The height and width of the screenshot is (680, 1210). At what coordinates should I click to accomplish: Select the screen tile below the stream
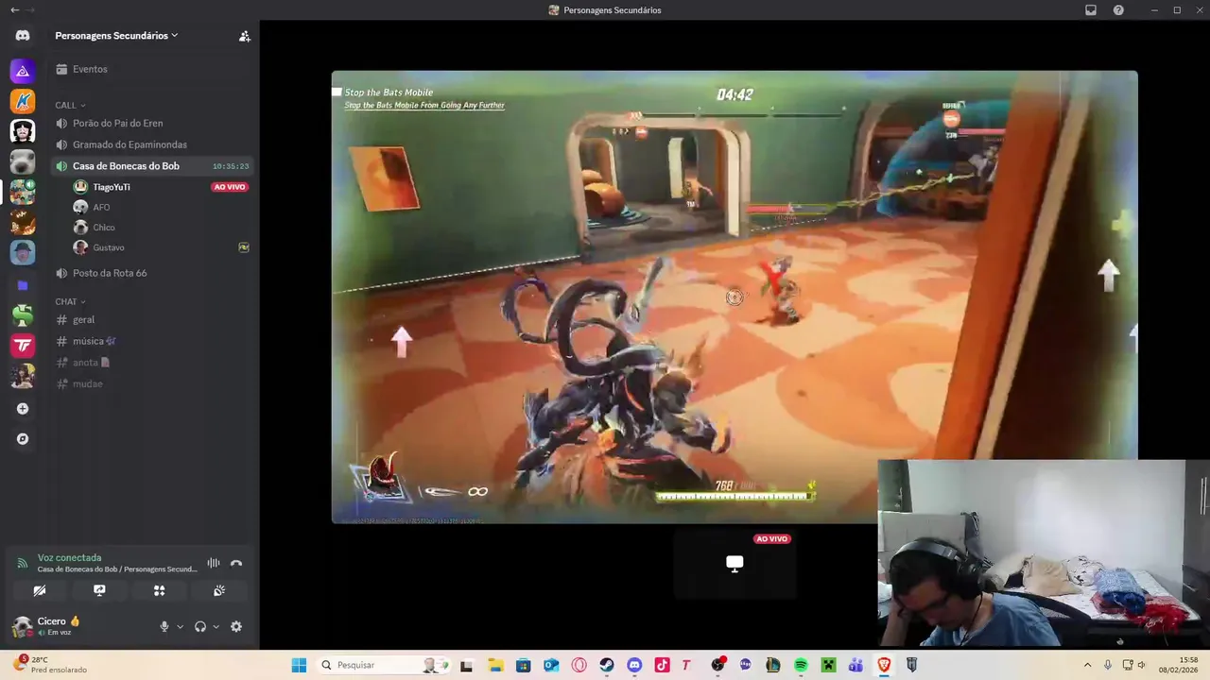[x=735, y=564]
